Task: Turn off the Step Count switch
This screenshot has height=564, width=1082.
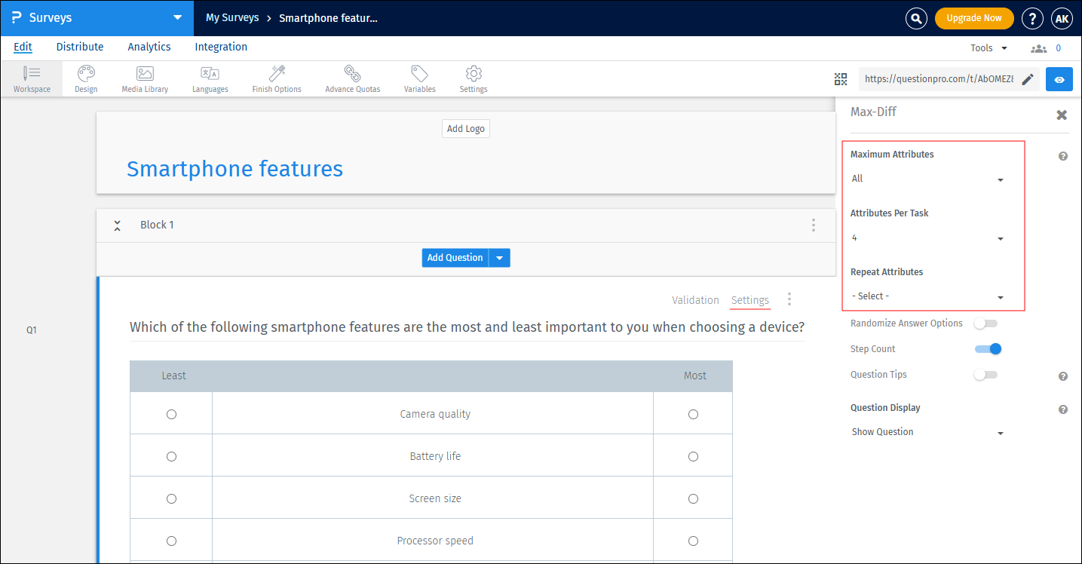Action: click(x=989, y=349)
